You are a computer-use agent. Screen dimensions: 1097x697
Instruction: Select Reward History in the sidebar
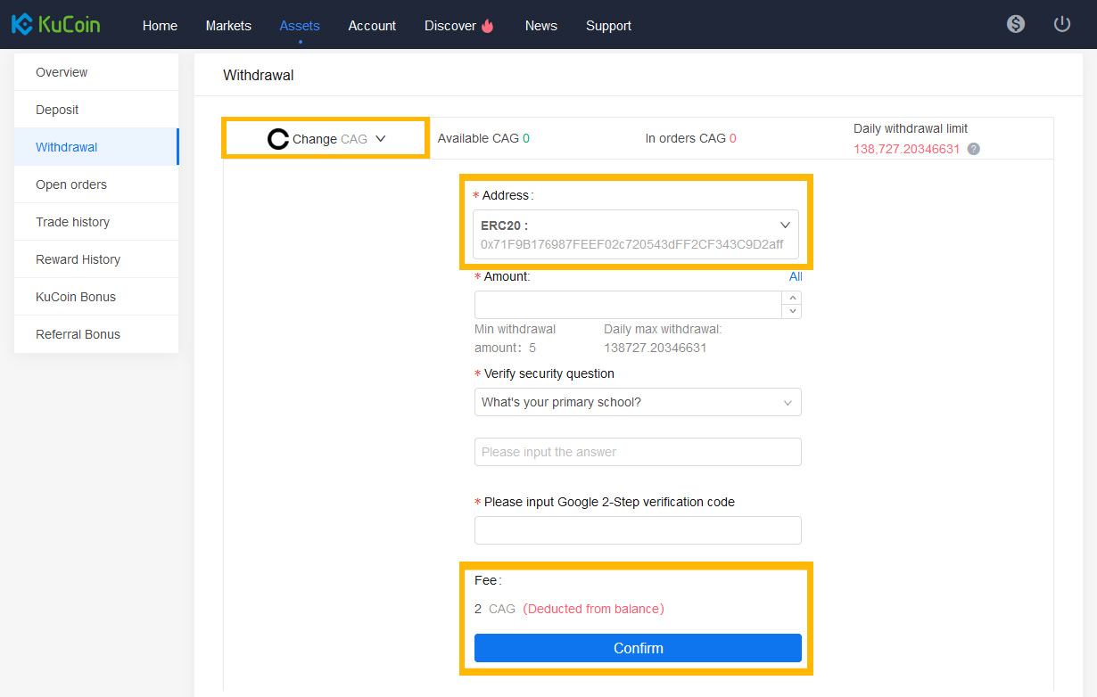(96, 259)
